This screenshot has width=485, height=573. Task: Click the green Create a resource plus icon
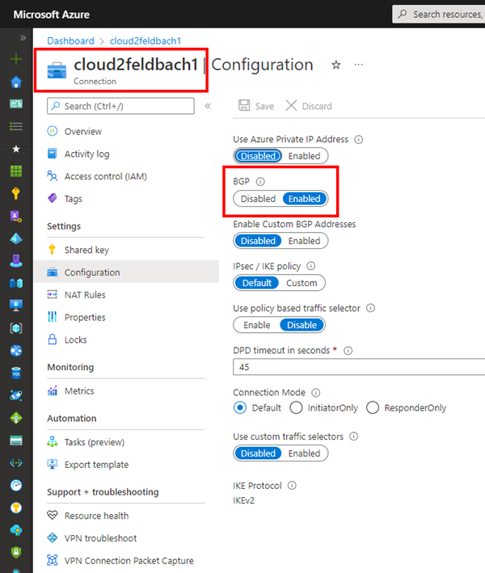coord(16,59)
